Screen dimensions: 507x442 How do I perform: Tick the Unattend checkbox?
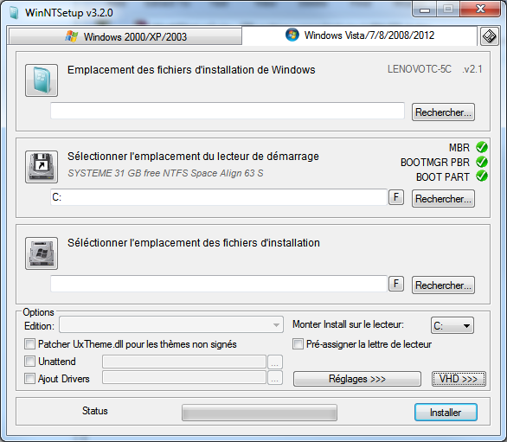29,361
